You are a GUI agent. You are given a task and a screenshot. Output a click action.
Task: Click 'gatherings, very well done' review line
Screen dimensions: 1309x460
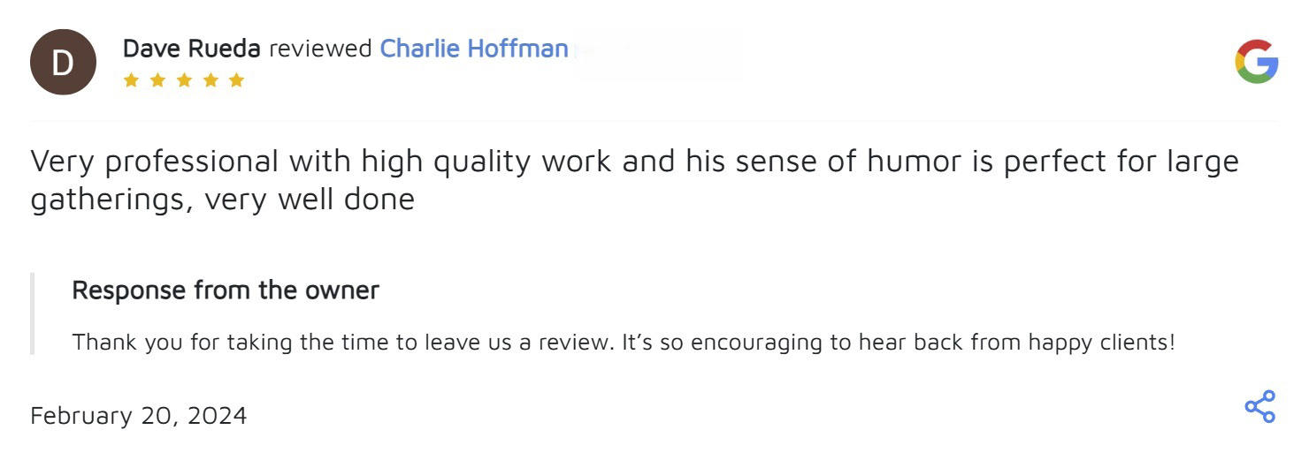(x=222, y=200)
